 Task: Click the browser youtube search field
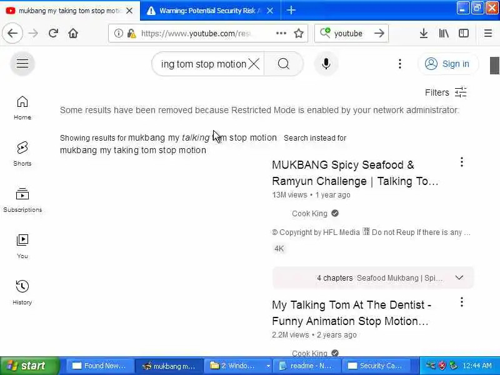(352, 33)
